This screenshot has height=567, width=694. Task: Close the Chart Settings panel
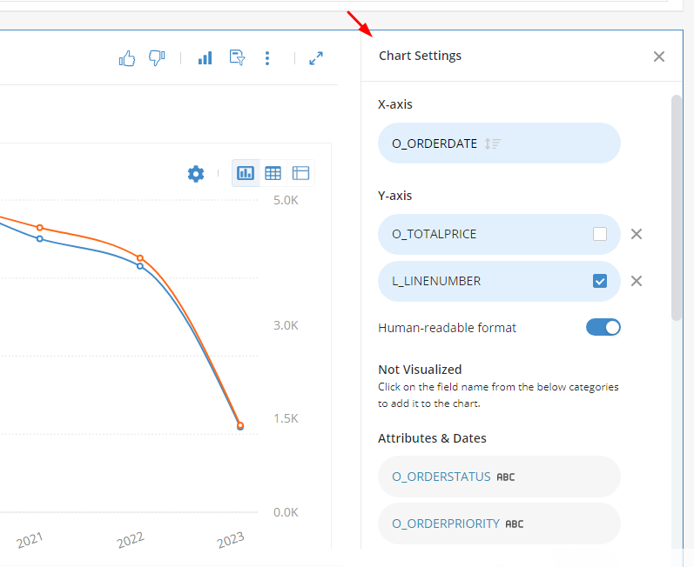click(x=659, y=57)
